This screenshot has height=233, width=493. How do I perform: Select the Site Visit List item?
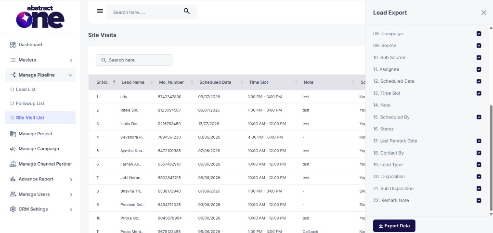[40, 117]
